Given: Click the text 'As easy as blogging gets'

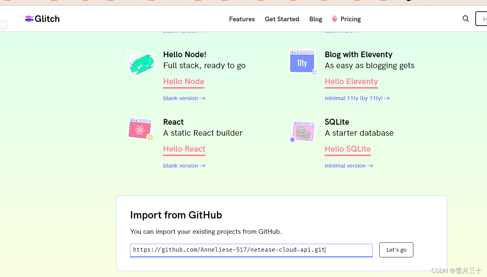Looking at the screenshot, I should click(x=370, y=66).
